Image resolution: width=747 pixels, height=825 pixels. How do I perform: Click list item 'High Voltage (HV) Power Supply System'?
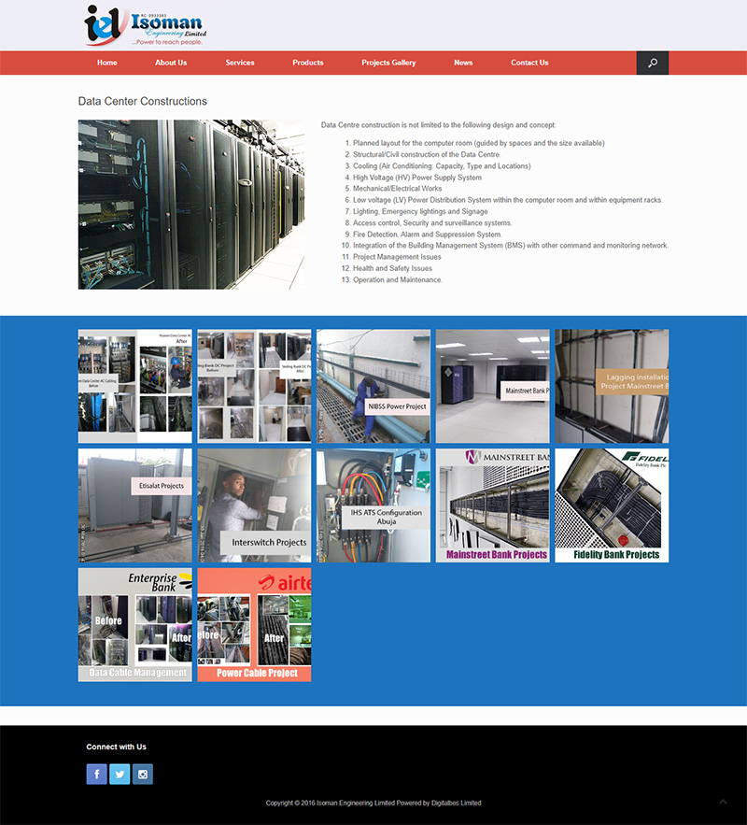pos(417,178)
